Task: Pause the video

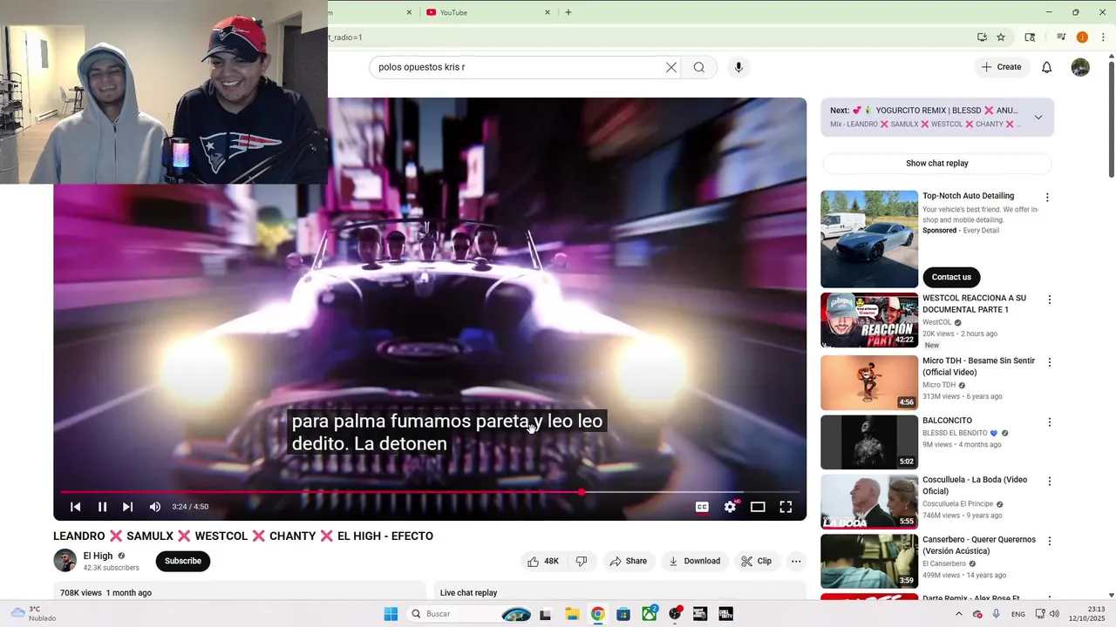Action: click(102, 507)
